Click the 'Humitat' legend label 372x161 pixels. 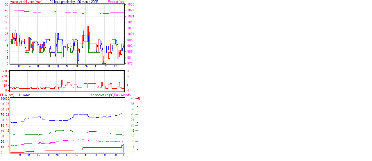(x=24, y=95)
